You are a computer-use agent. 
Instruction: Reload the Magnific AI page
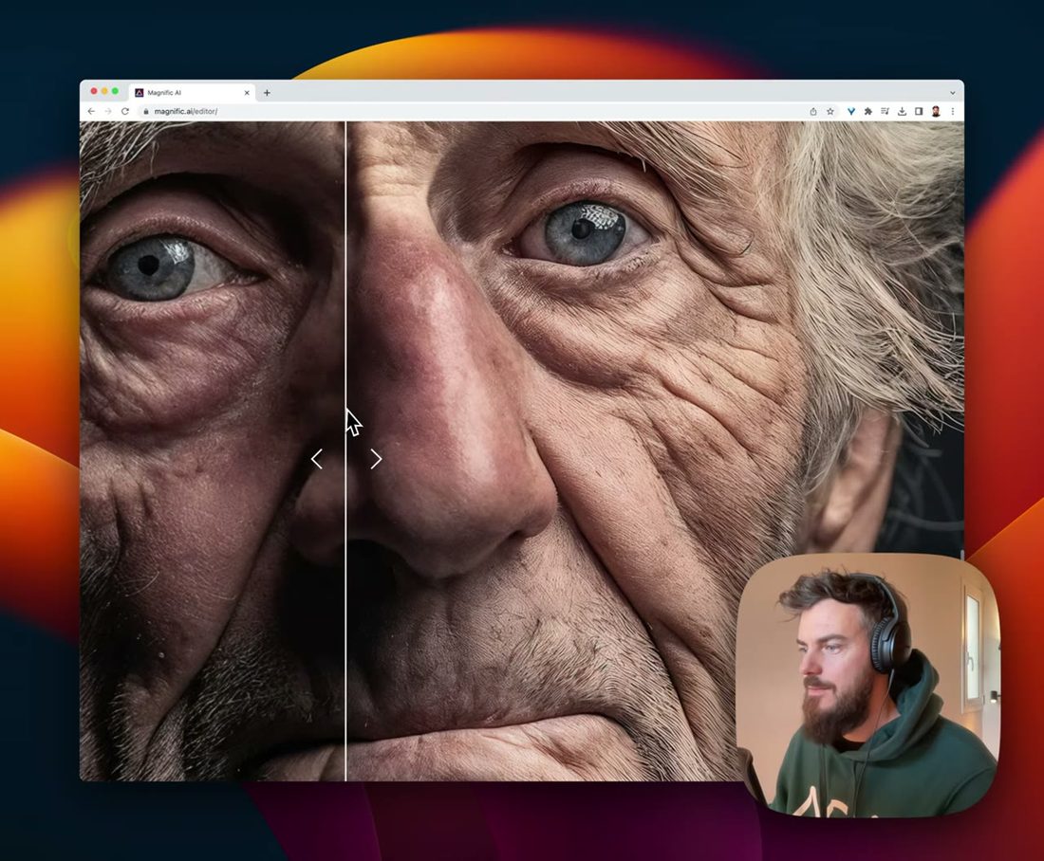[124, 112]
